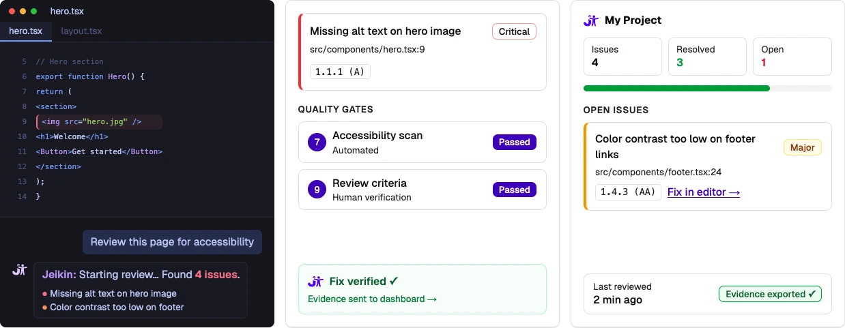Click the Evidence exported button

[x=770, y=294]
